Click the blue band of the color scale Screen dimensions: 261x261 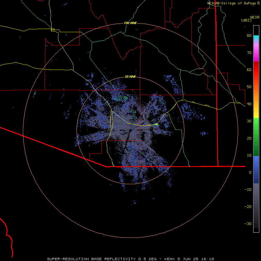point(256,170)
